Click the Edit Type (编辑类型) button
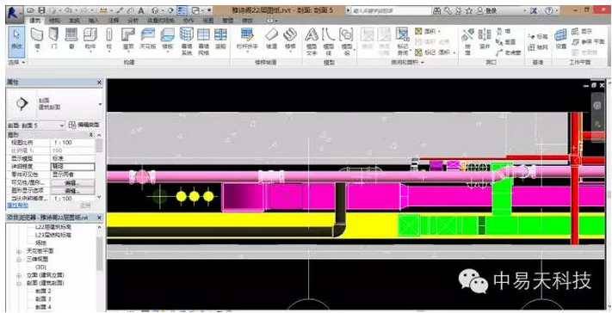Viewport: 612px width, 313px height. [83, 126]
